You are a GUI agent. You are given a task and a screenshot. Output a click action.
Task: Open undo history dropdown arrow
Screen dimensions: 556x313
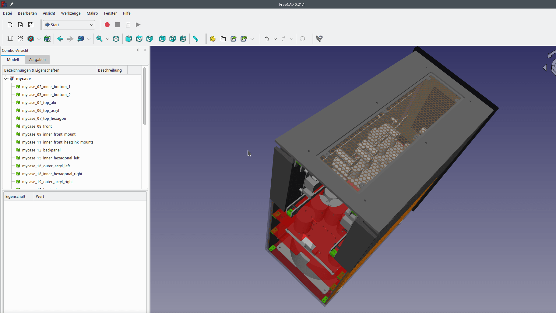click(x=275, y=39)
